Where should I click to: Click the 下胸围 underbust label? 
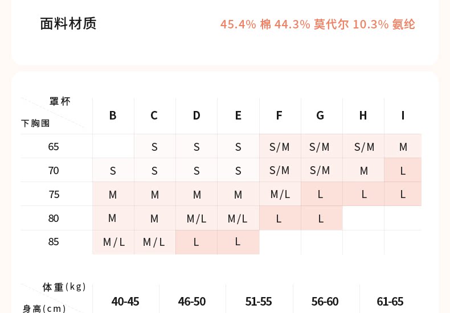coord(35,123)
